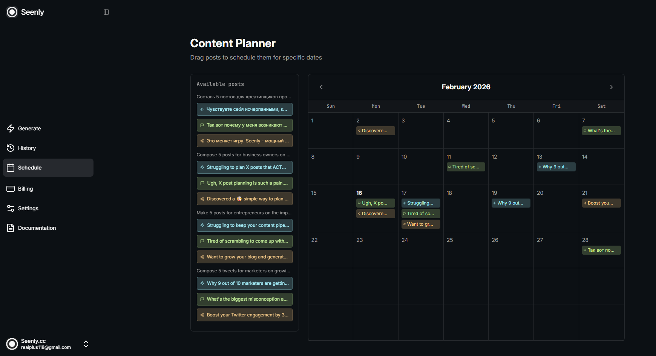Click the 'Want to gr...' post on February 17
This screenshot has height=356, width=656.
click(420, 224)
